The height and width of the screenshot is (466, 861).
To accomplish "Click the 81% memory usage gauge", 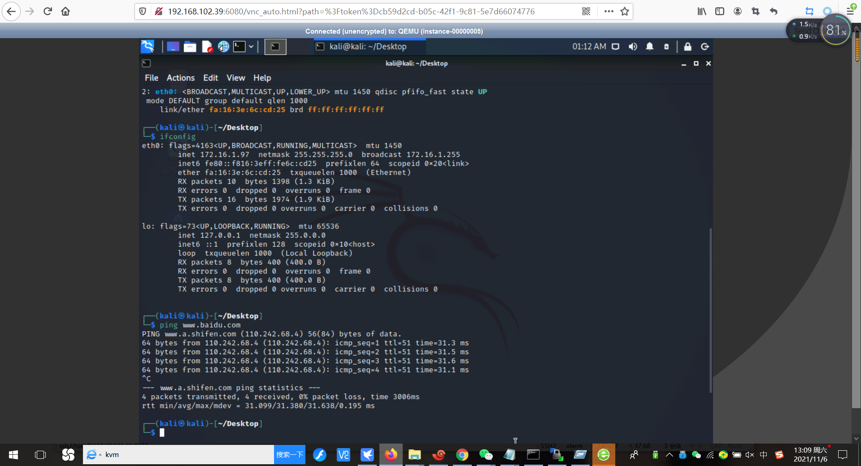I will point(835,30).
